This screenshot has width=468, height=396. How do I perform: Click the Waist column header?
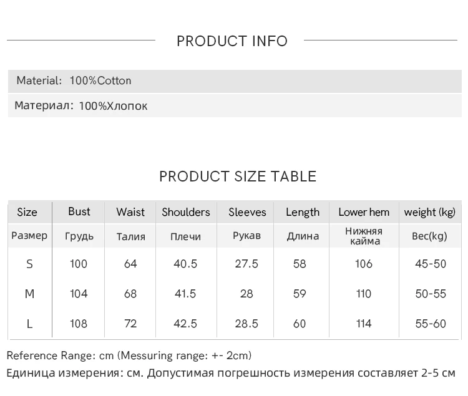click(130, 212)
